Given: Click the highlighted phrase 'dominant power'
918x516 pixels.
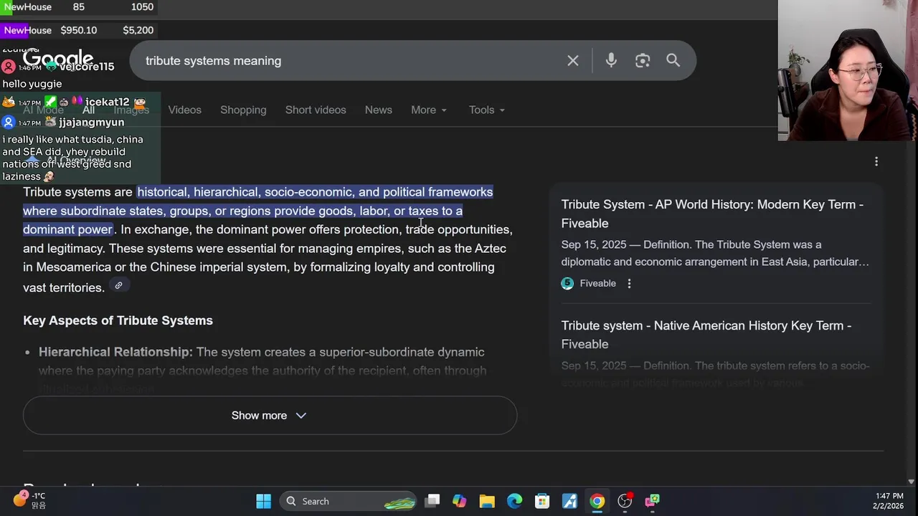Looking at the screenshot, I should pos(67,229).
